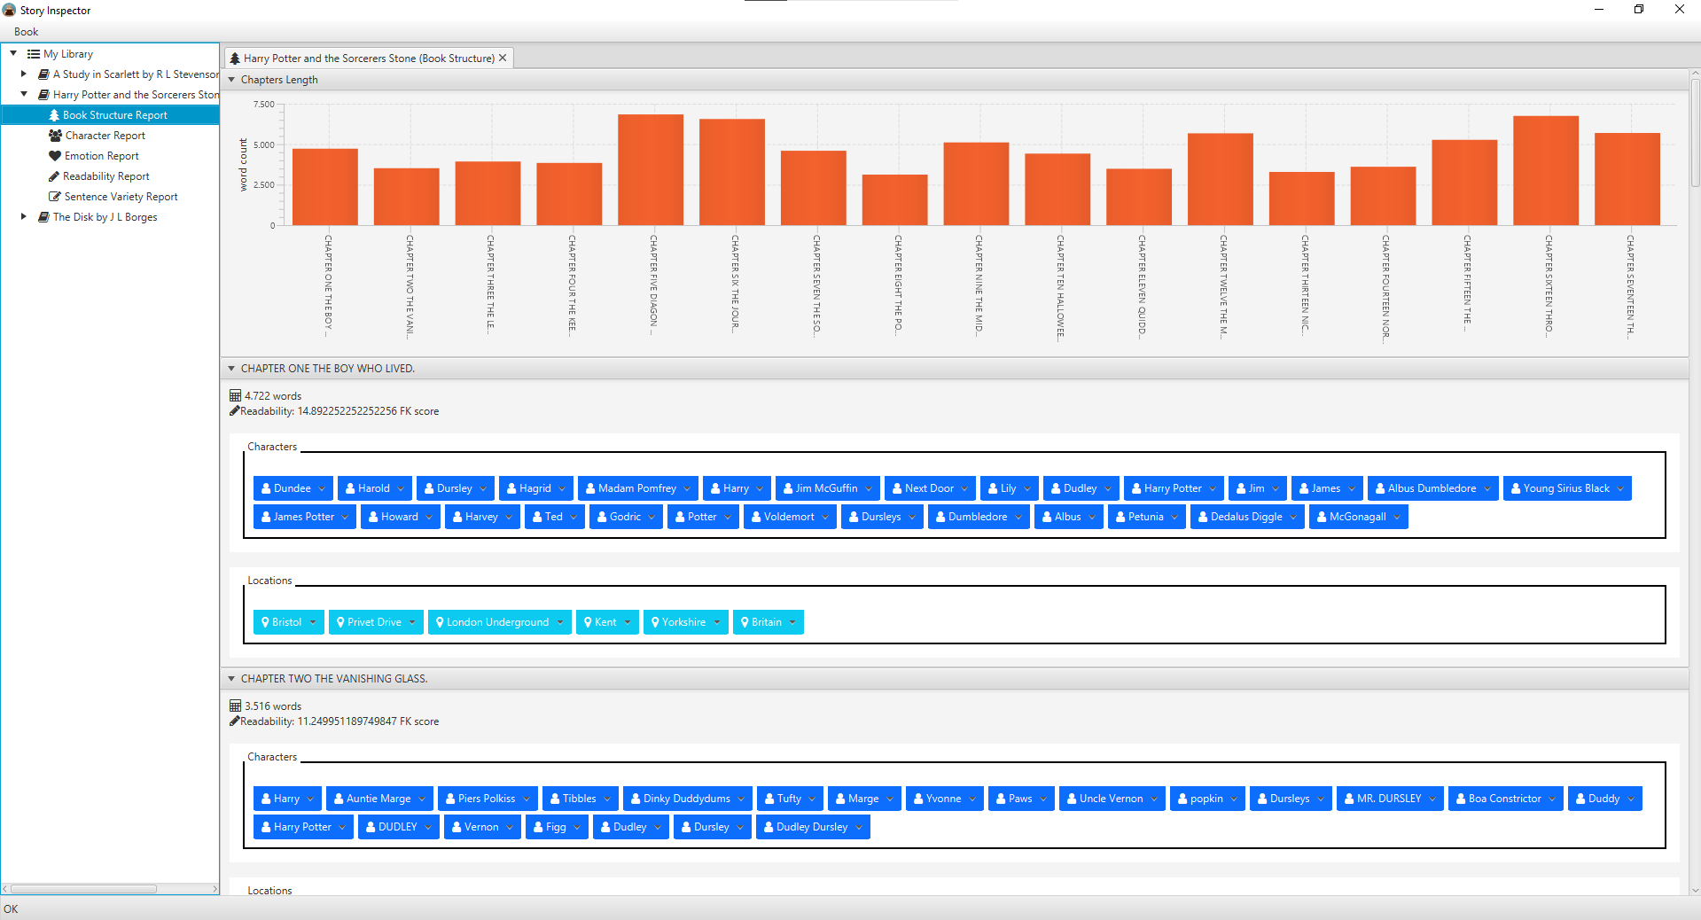Click the Chapter Five Diagon bar
This screenshot has height=920, width=1701.
[x=651, y=169]
